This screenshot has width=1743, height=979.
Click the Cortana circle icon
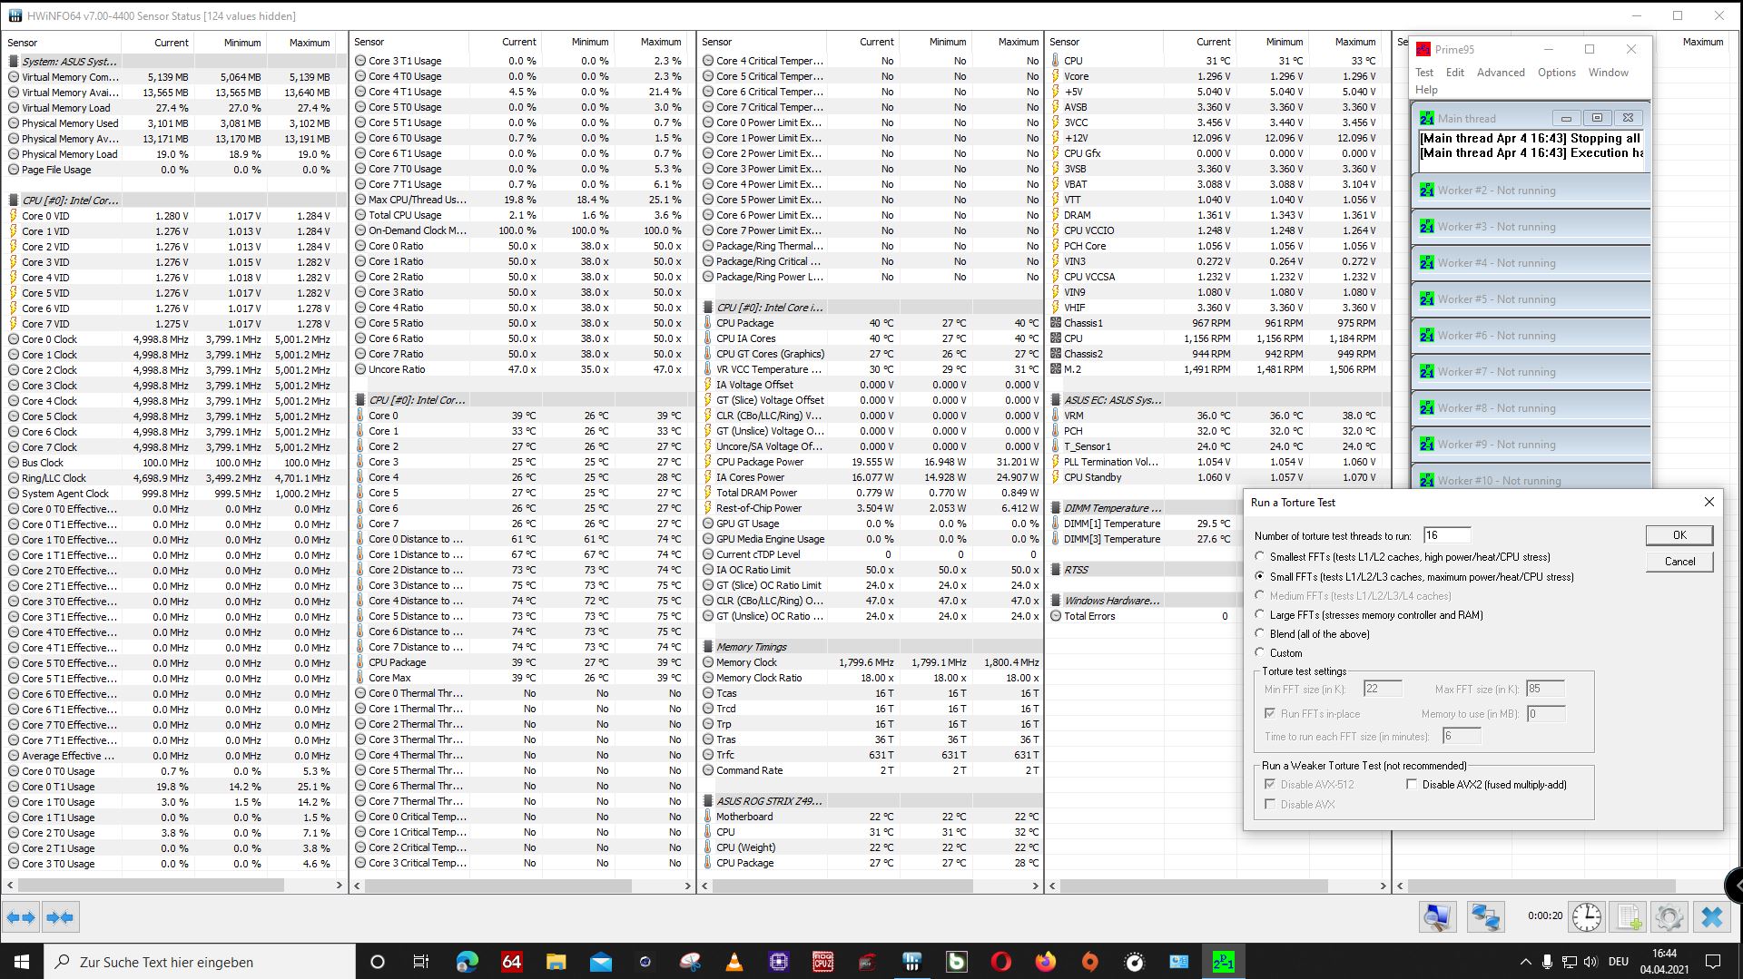pyautogui.click(x=378, y=962)
